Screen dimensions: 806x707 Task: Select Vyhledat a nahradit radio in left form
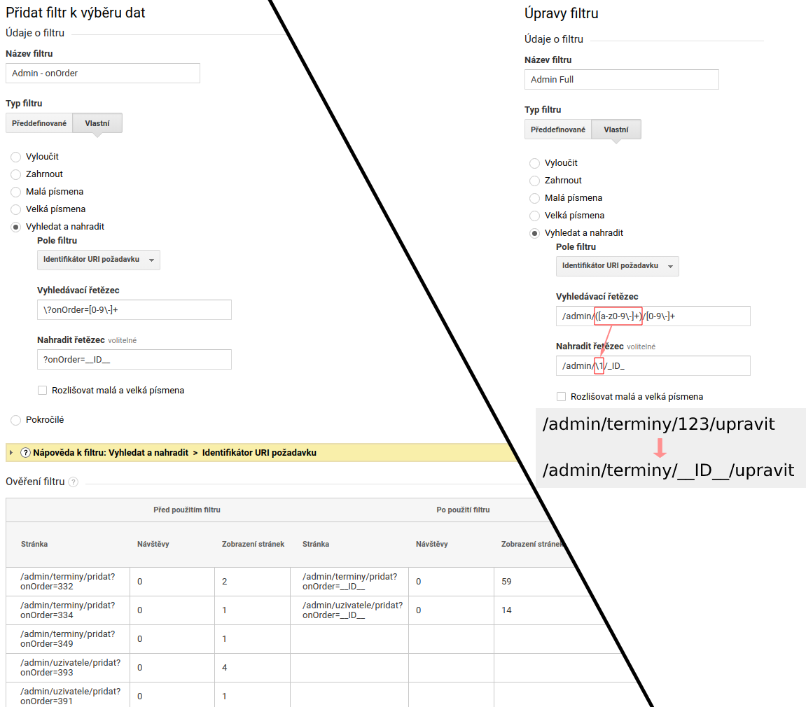pos(16,227)
